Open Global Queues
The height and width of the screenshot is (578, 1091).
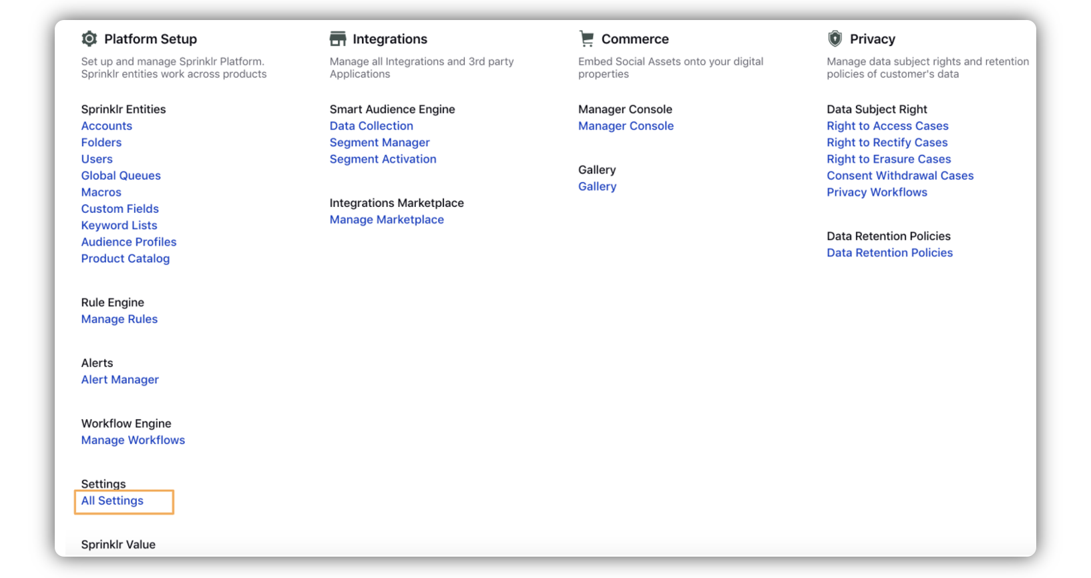(121, 176)
